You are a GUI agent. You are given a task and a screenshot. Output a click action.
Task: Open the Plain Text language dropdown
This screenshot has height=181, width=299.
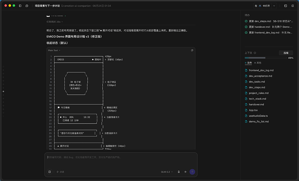pos(54,50)
